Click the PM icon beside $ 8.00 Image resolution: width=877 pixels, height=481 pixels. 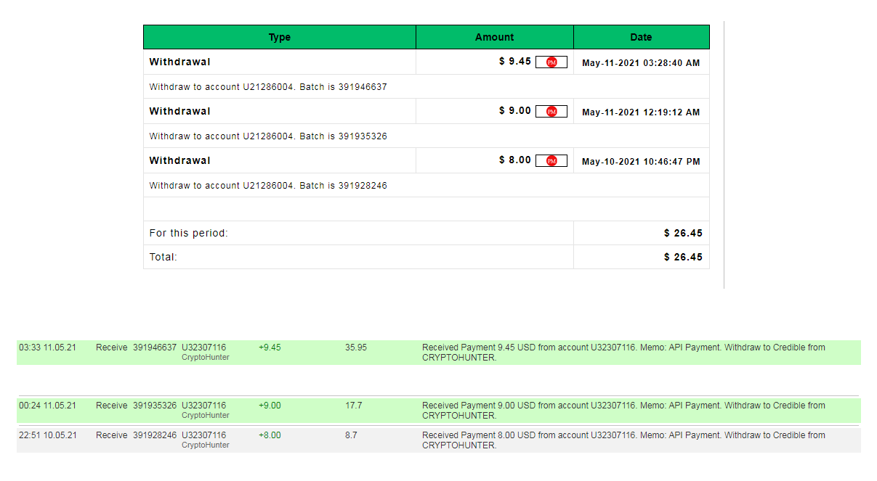(551, 161)
